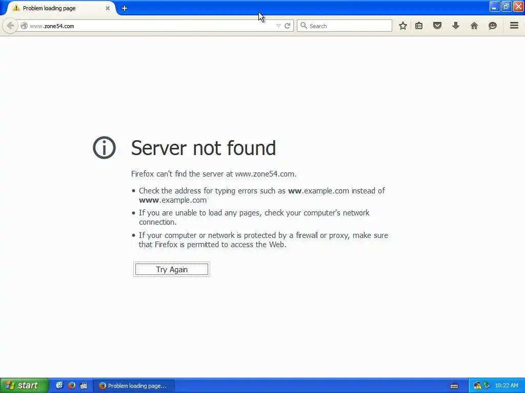
Task: Go back using the back arrow
Action: [10, 26]
